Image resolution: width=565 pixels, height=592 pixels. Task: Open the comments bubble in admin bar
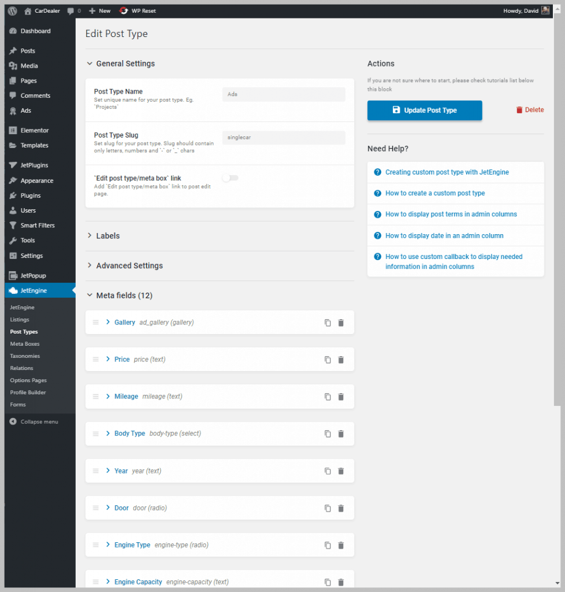click(x=70, y=10)
